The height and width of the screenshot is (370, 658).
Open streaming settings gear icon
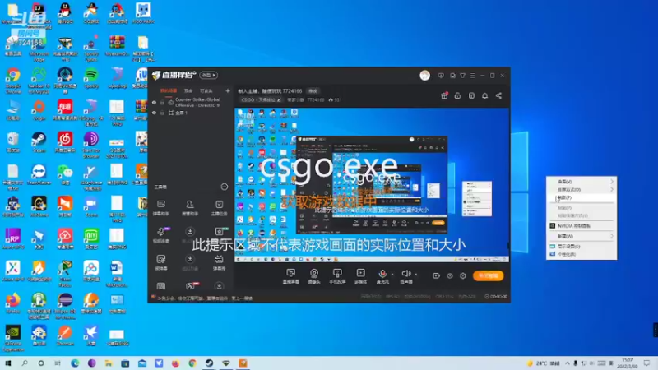pyautogui.click(x=463, y=275)
